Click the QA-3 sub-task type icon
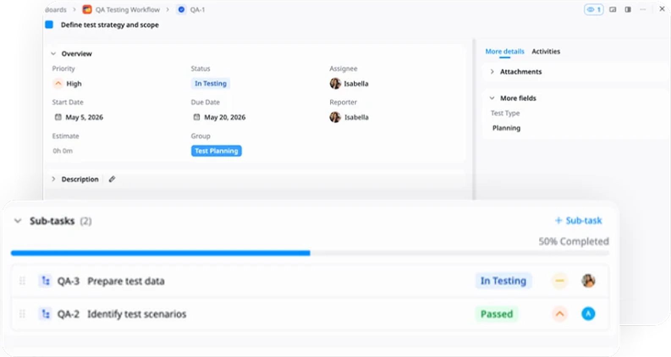Image resolution: width=671 pixels, height=357 pixels. point(45,281)
